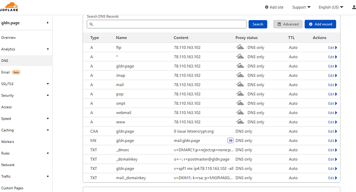Viewport: 356px width, 192px height.
Task: Edit the ftp A record
Action: point(333,47)
